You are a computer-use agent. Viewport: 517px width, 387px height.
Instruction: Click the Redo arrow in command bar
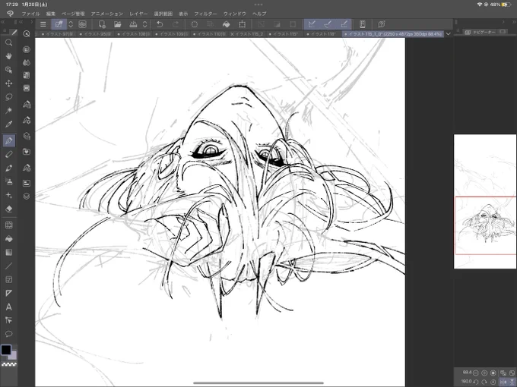point(176,24)
